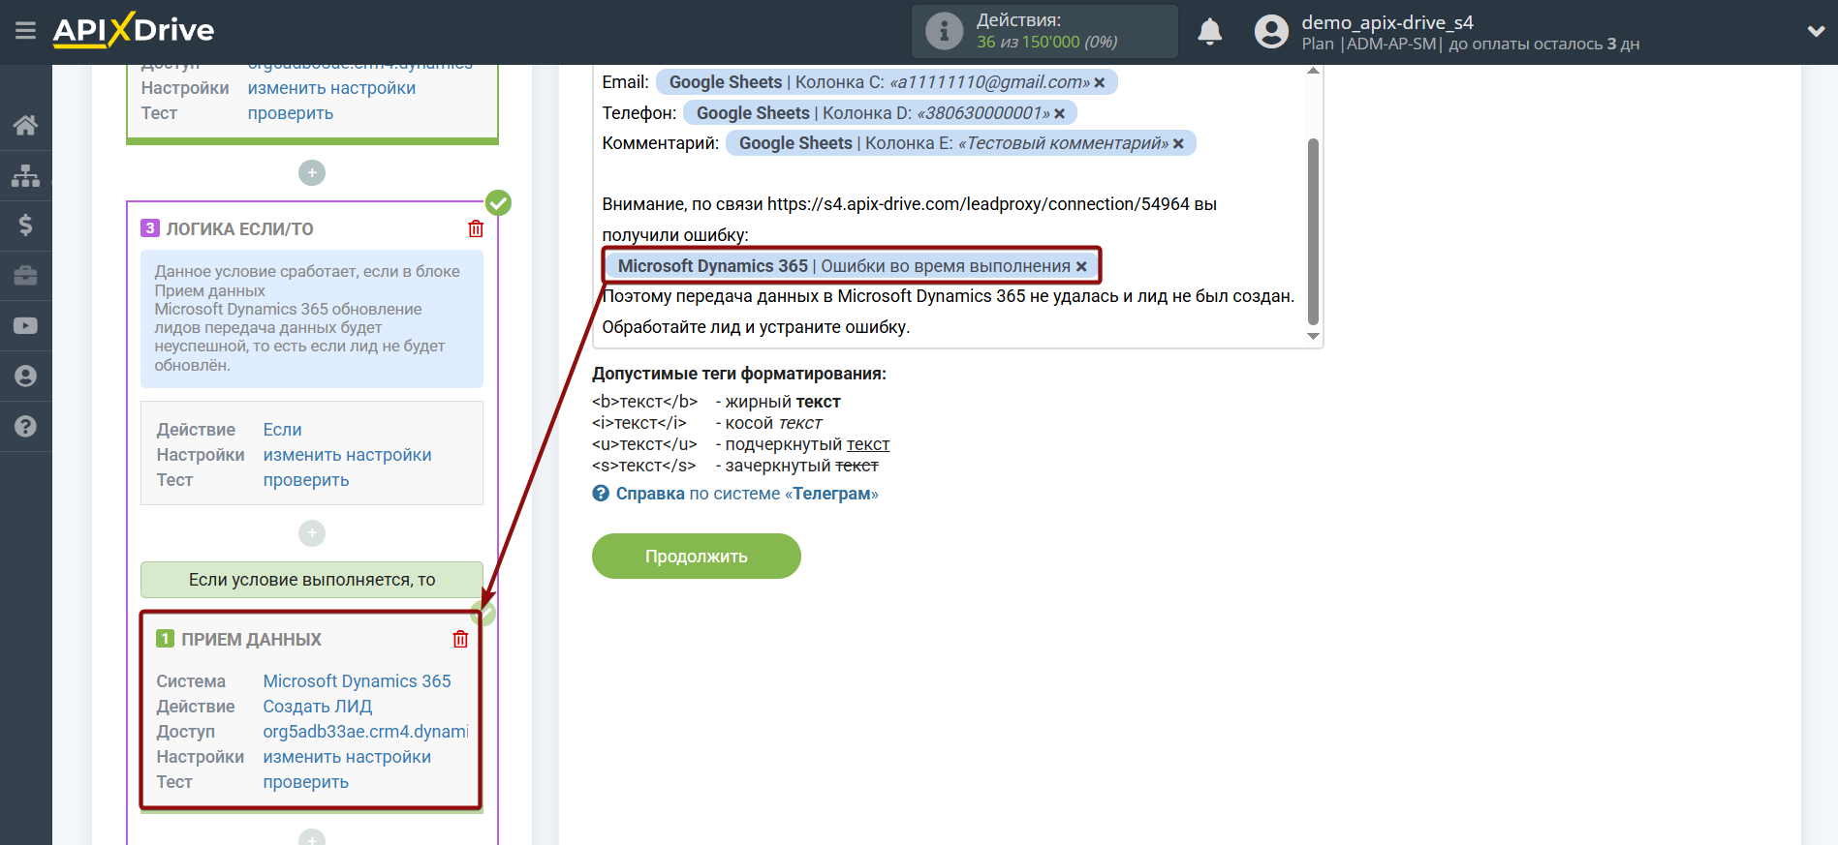Delete the ЛОГИКА ЕСЛИ/ТО block
The image size is (1838, 845).
pos(476,228)
